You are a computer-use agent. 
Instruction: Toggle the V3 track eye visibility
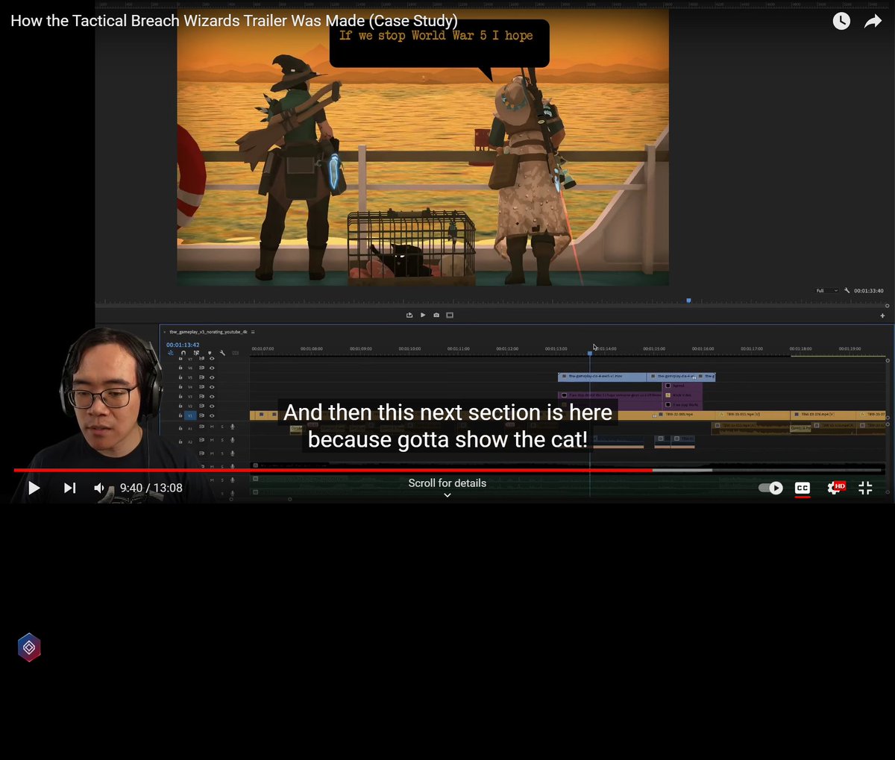[212, 397]
